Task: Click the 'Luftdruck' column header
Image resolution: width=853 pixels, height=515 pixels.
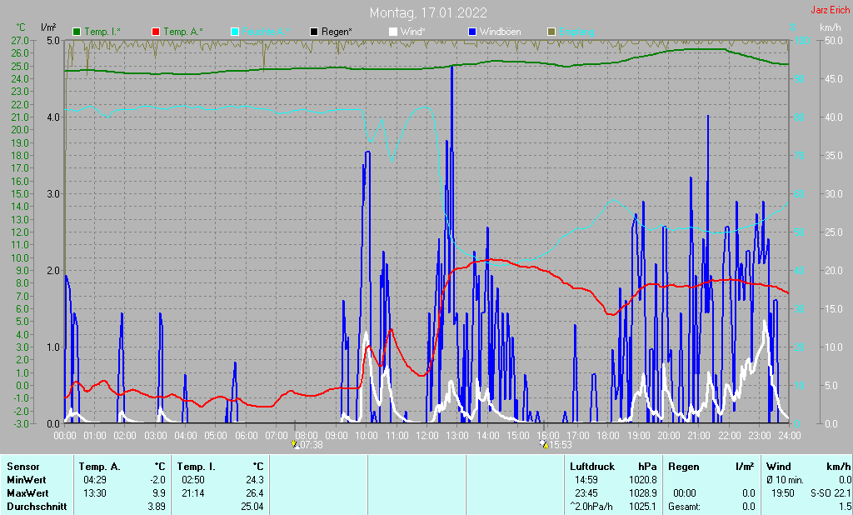Action: coord(592,467)
